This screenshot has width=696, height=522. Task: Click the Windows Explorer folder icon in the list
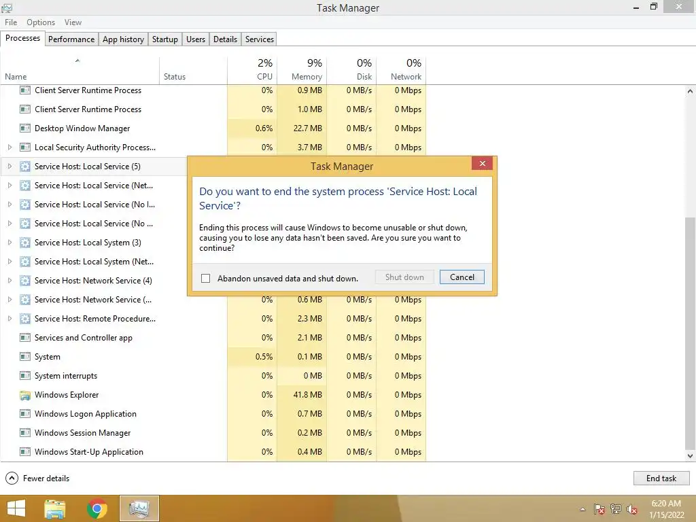click(25, 395)
